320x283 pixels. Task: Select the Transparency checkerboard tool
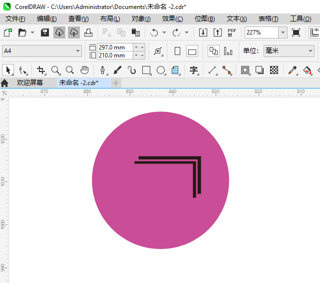coord(274,70)
